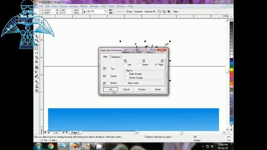Click the Ungroup All button
The height and width of the screenshot is (150, 267).
pyautogui.click(x=149, y=12)
